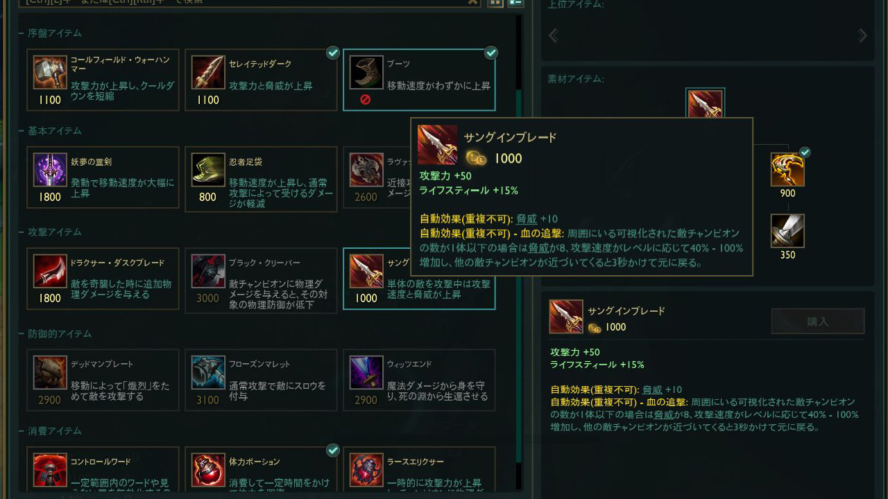This screenshot has width=888, height=499.
Task: Select the フローズンマレット hammer icon
Action: coord(208,373)
